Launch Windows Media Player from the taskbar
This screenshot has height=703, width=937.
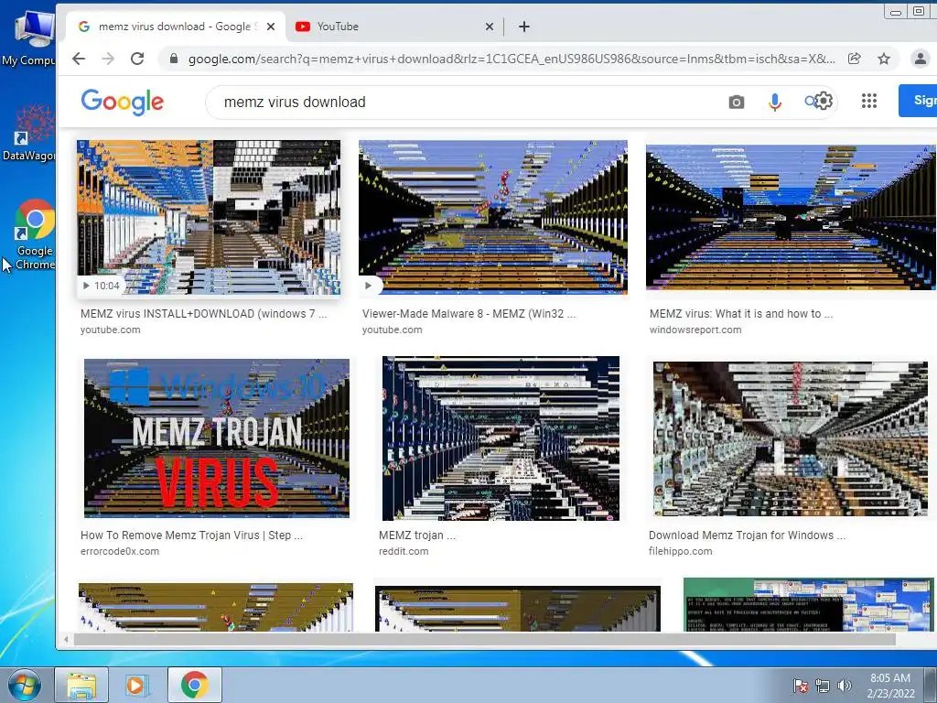[x=135, y=685]
